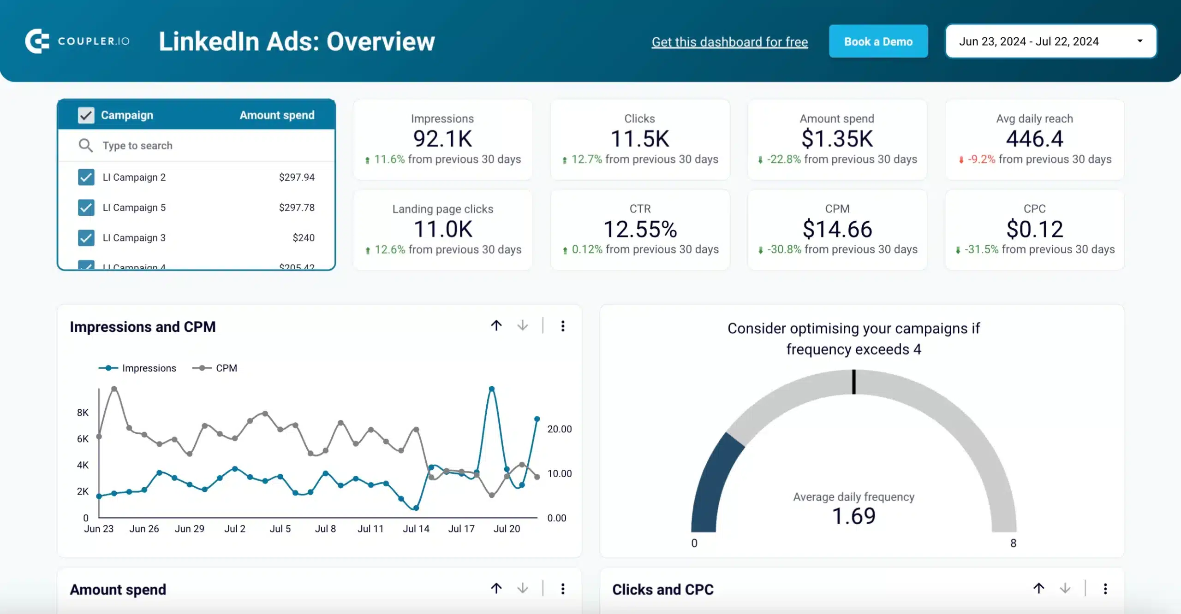The width and height of the screenshot is (1181, 614).
Task: Click green up arrow in Impressions card
Action: pos(367,160)
